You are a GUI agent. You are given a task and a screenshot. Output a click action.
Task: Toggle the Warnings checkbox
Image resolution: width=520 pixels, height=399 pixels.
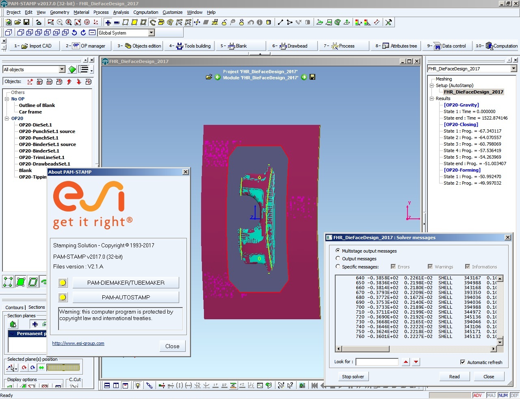430,266
